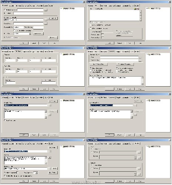This screenshot has height=185, width=172.
Task: Click the move-up arrow beside the top-right paths list
Action: 141,13
